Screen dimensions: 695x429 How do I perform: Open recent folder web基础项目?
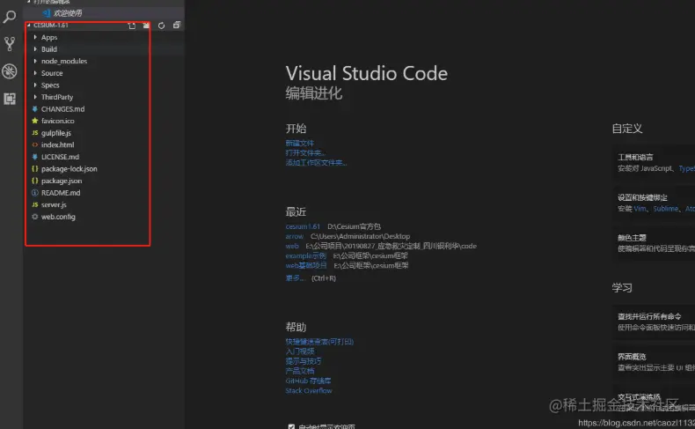pos(306,265)
